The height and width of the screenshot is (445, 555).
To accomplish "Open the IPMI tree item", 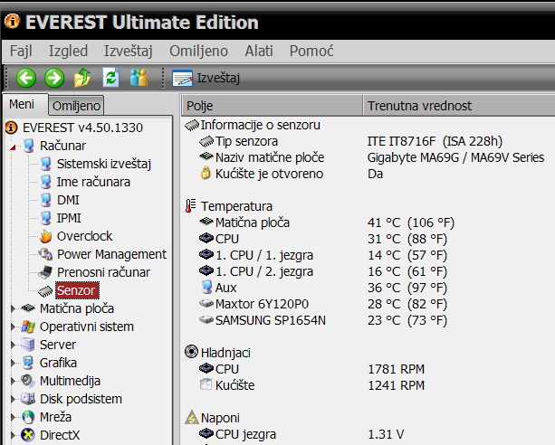I will click(69, 218).
